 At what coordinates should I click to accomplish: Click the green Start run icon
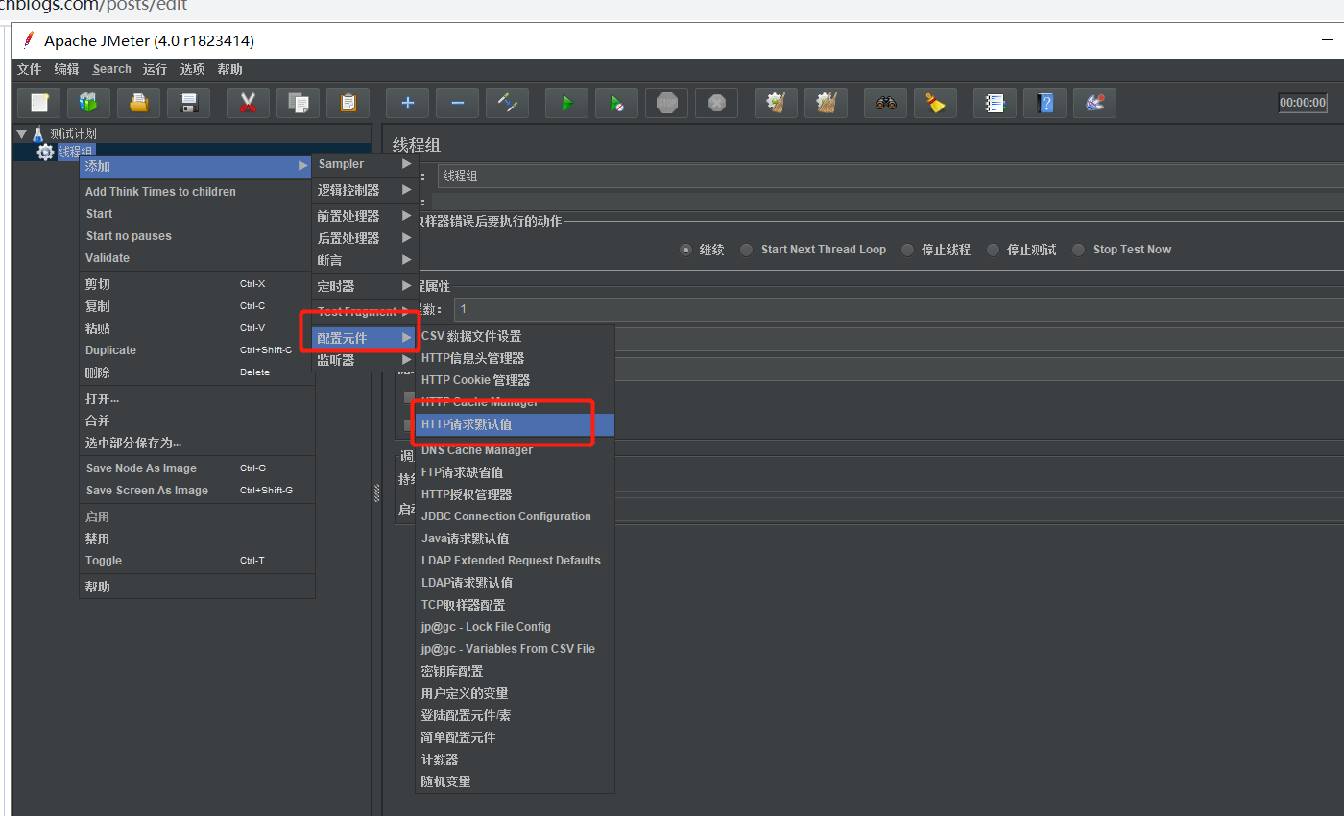click(x=567, y=103)
